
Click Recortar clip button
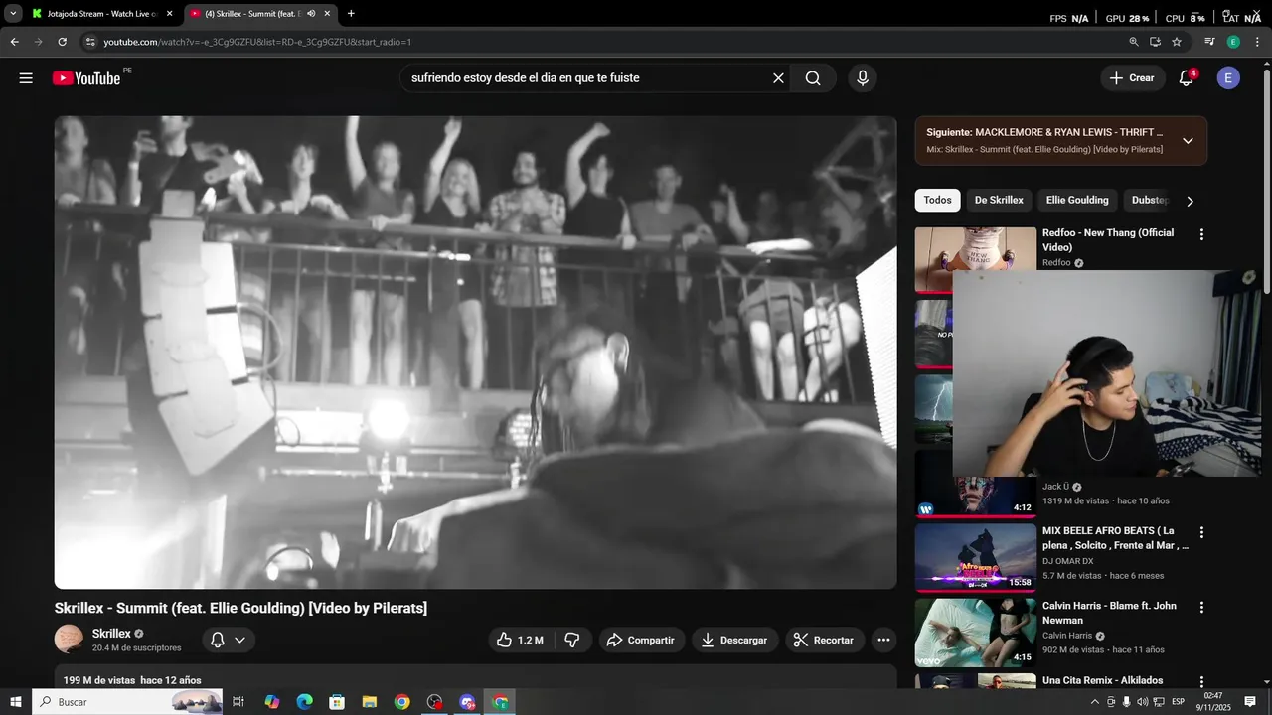pos(824,640)
